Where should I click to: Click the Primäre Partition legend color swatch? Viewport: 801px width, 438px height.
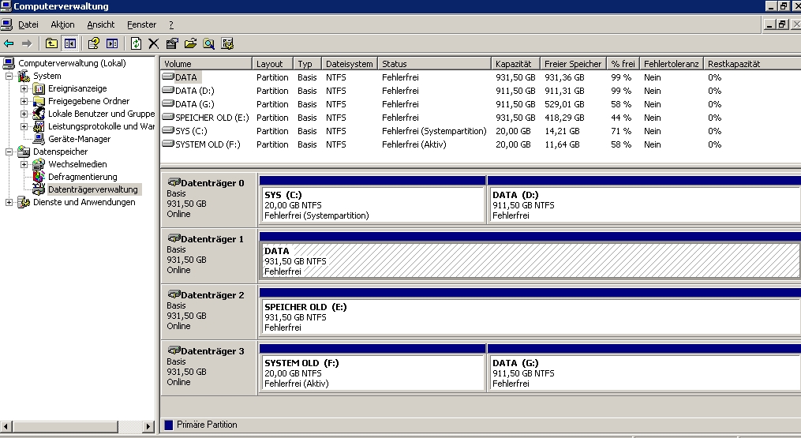coord(169,425)
